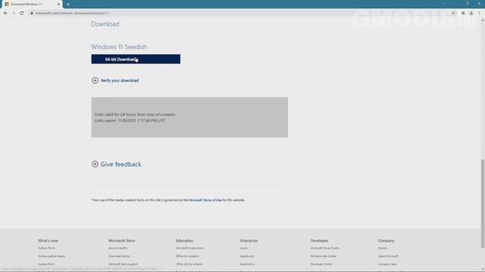Click the Windows 11 Swedish heading
Viewport: 485px width, 272px height.
119,47
